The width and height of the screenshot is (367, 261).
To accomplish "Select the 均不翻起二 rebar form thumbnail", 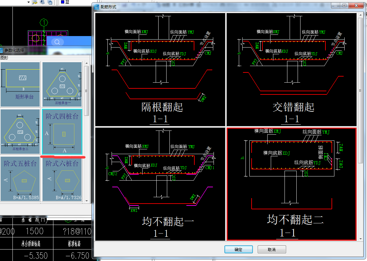I will pyautogui.click(x=292, y=184).
